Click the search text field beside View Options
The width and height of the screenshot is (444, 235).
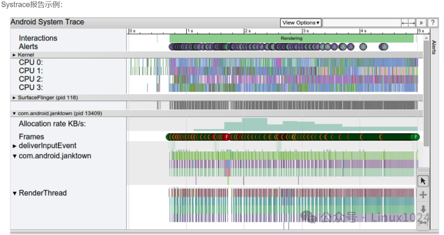pyautogui.click(x=362, y=23)
